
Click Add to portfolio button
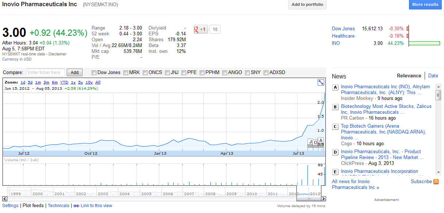[307, 5]
